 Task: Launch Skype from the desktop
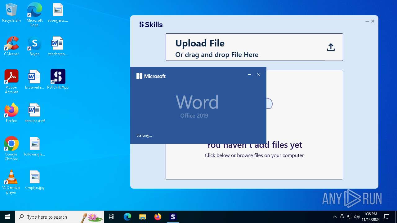pos(34,46)
